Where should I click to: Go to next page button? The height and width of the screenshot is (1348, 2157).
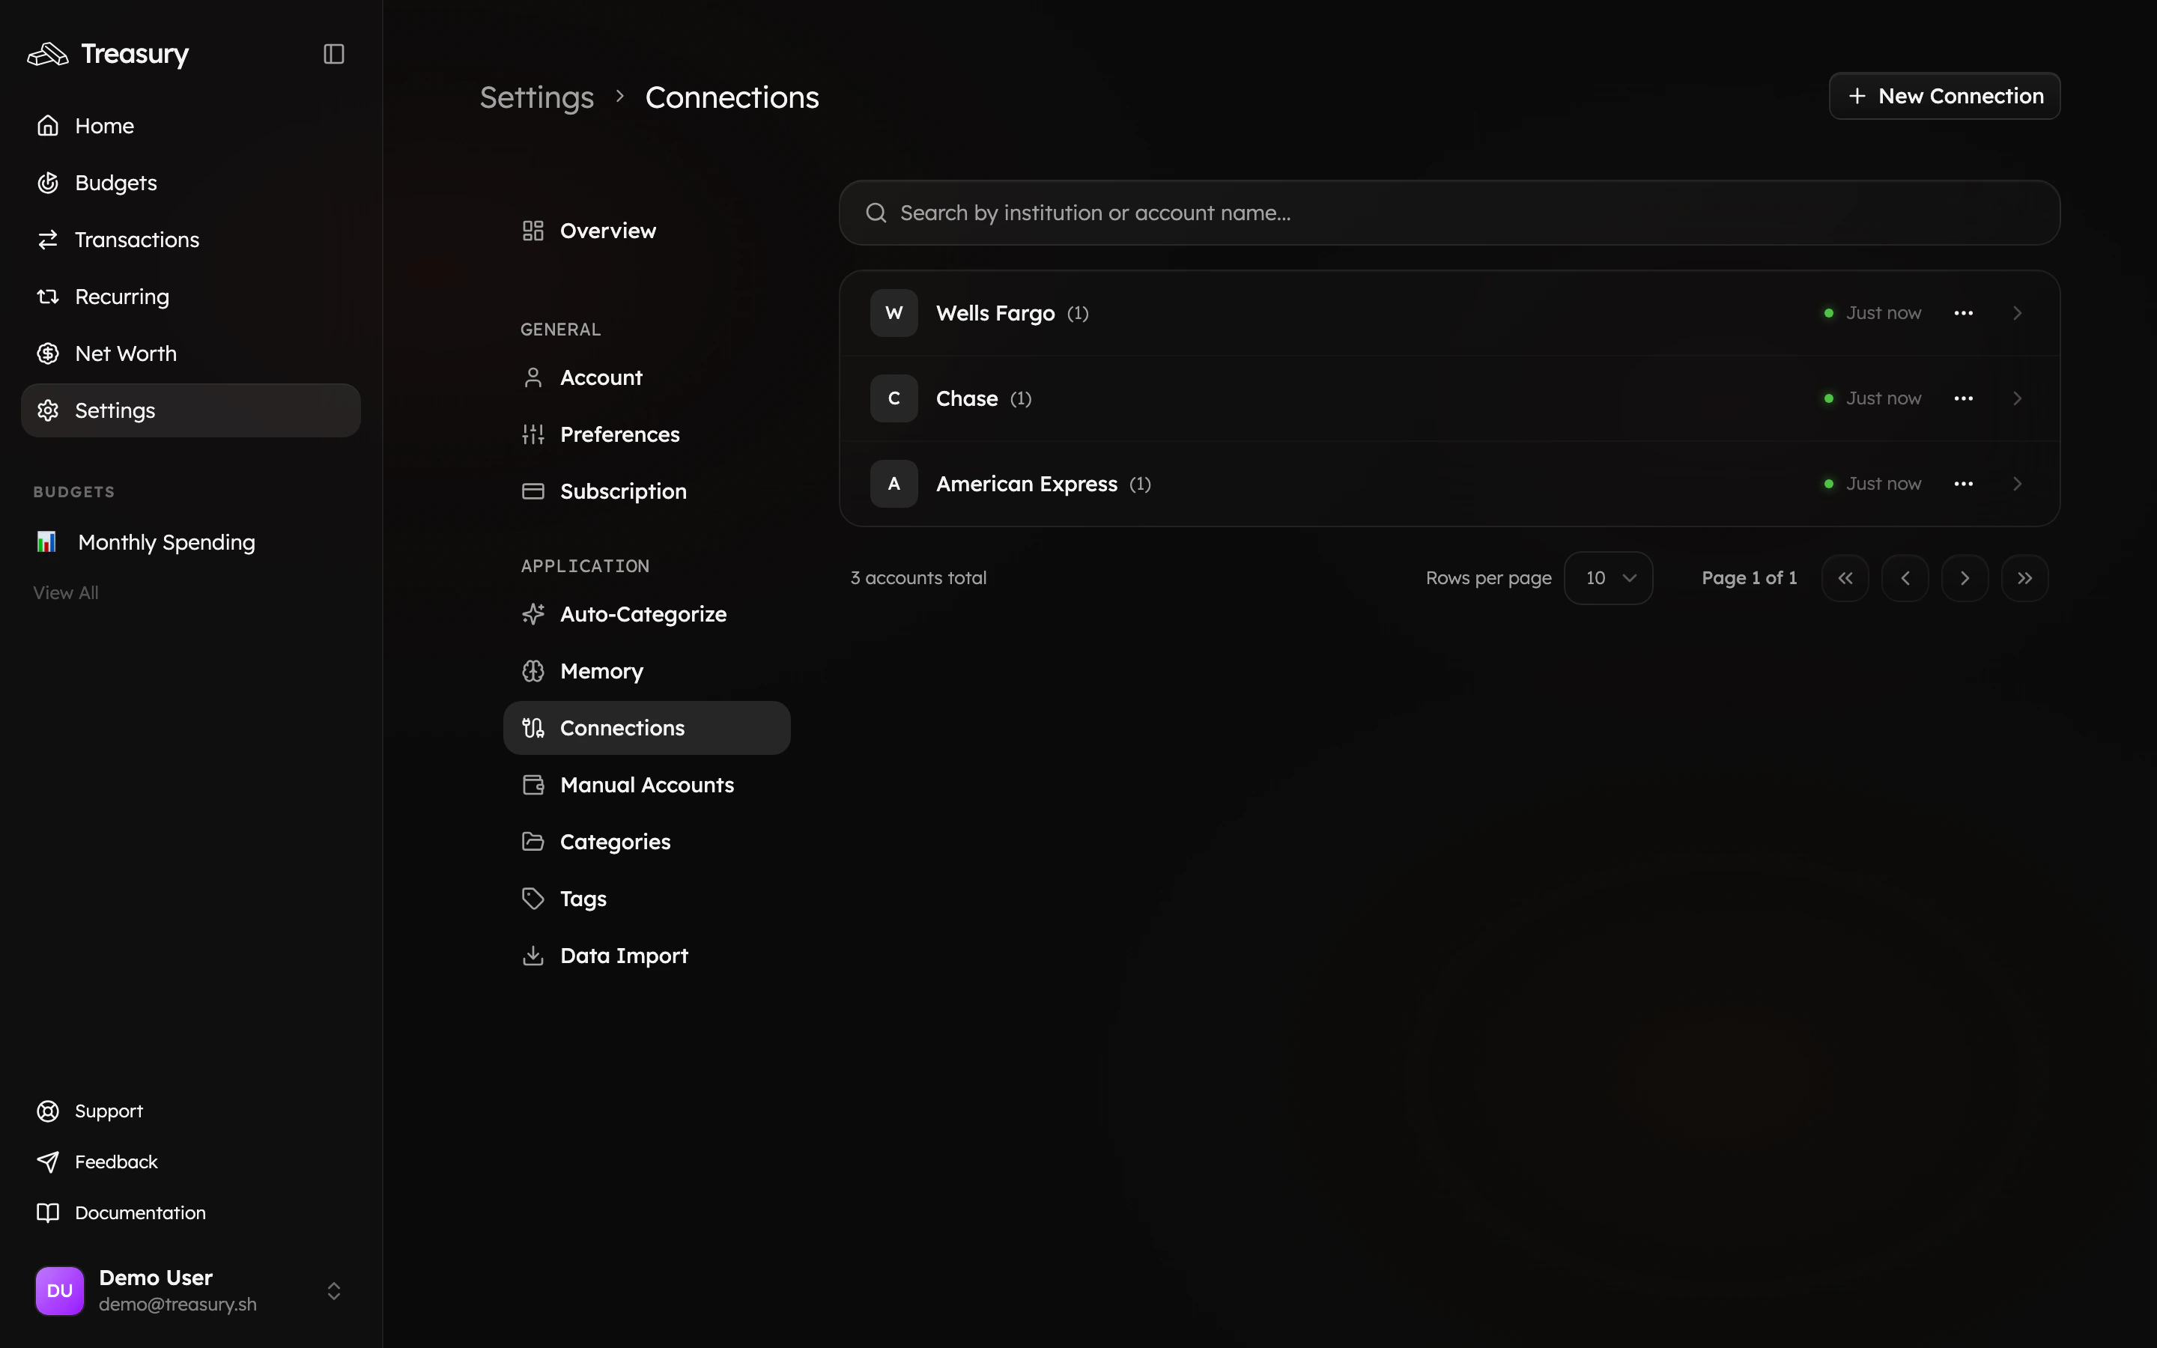tap(1965, 577)
